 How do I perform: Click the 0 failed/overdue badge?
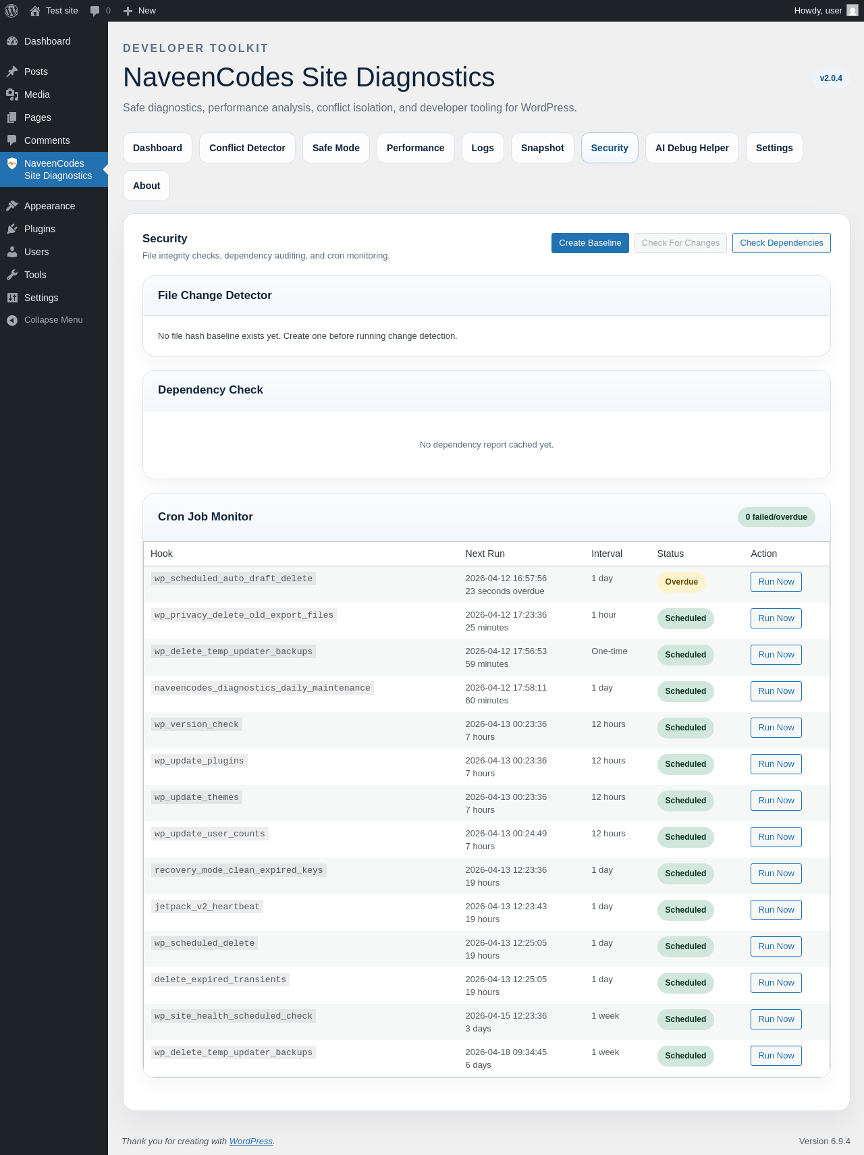[x=776, y=517]
